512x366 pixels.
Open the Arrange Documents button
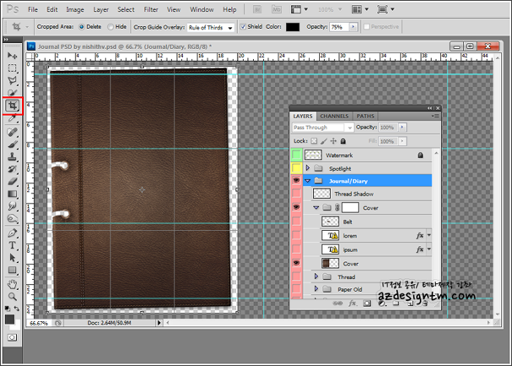pyautogui.click(x=361, y=9)
